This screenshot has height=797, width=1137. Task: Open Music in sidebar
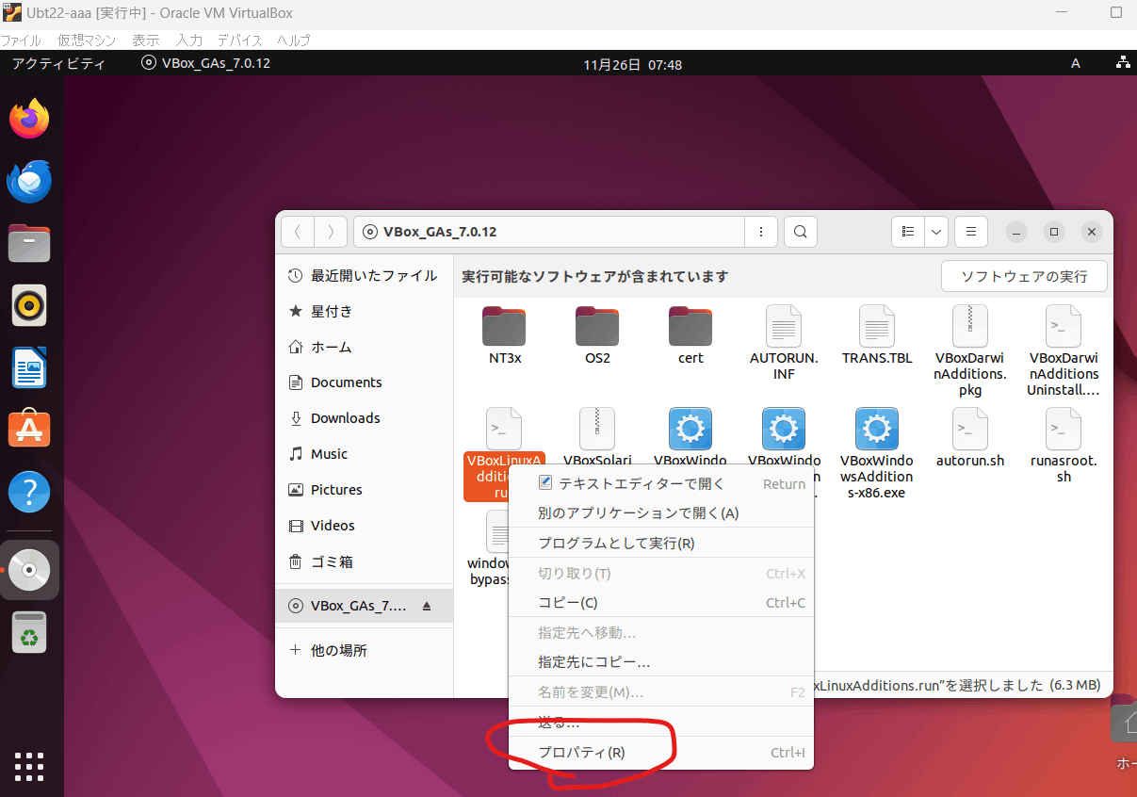365,454
